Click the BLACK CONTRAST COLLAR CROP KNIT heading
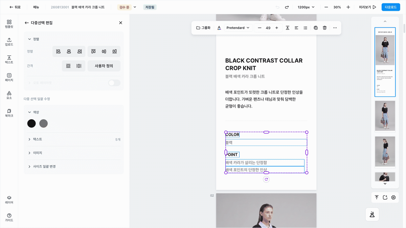This screenshot has height=228, width=406. pos(264,64)
